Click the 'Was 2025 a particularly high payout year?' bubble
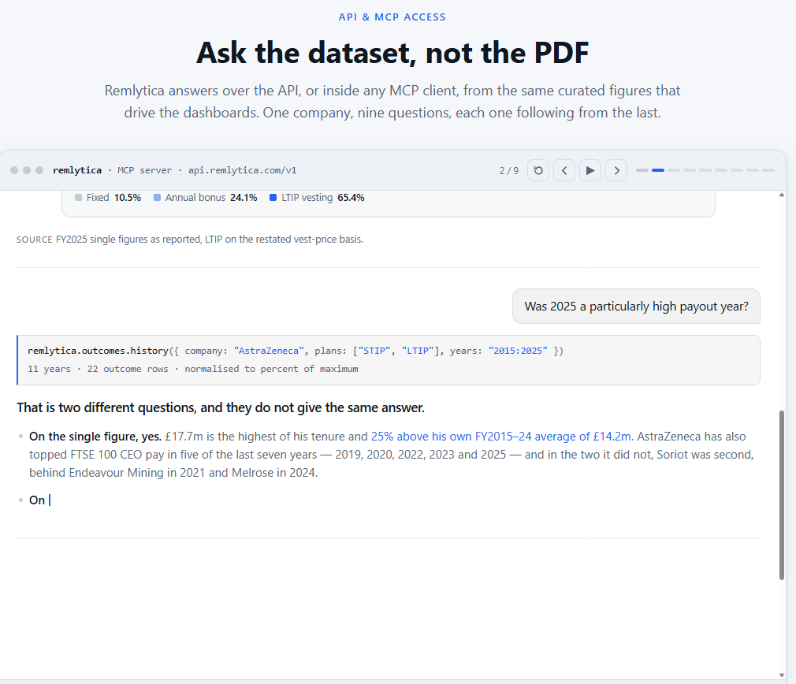 [x=636, y=307]
